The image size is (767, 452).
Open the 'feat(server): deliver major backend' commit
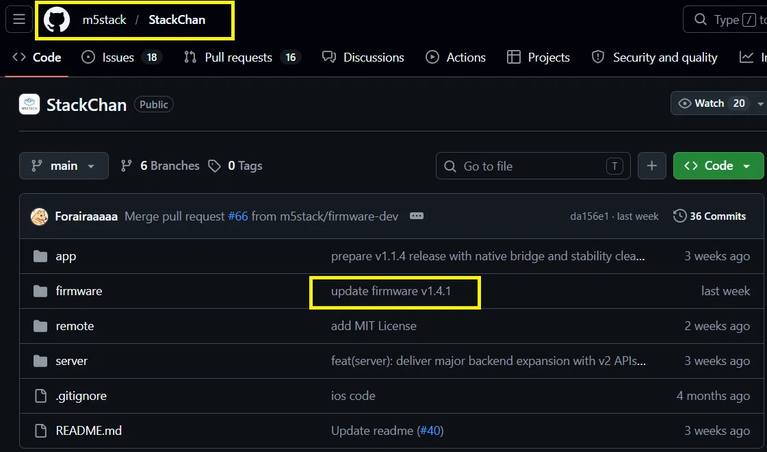(488, 362)
